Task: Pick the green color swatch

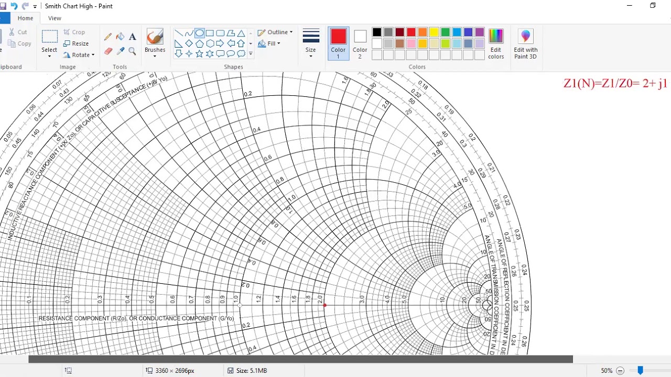Action: (446, 32)
